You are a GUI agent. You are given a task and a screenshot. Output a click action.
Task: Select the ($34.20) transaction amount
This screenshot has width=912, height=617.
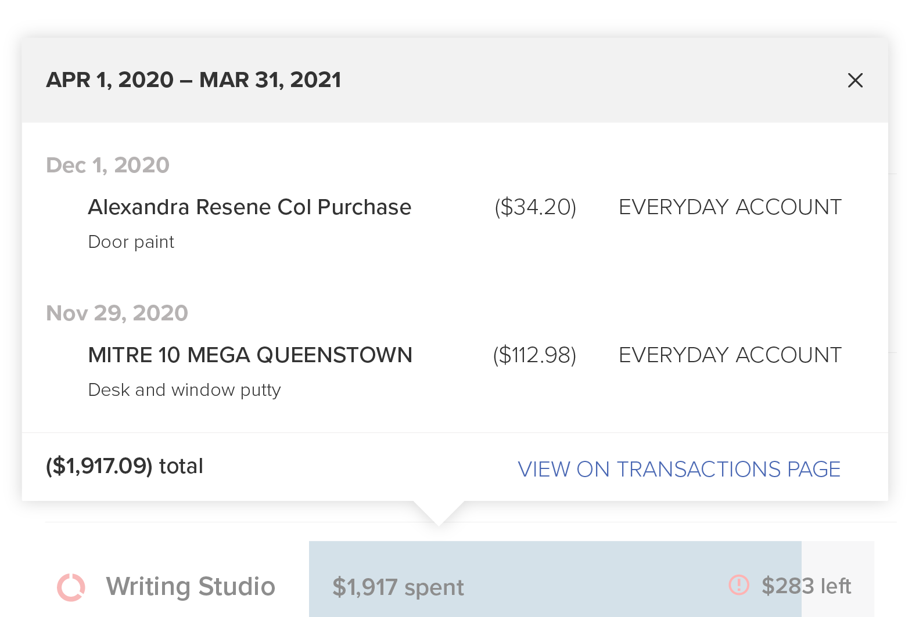pyautogui.click(x=534, y=207)
